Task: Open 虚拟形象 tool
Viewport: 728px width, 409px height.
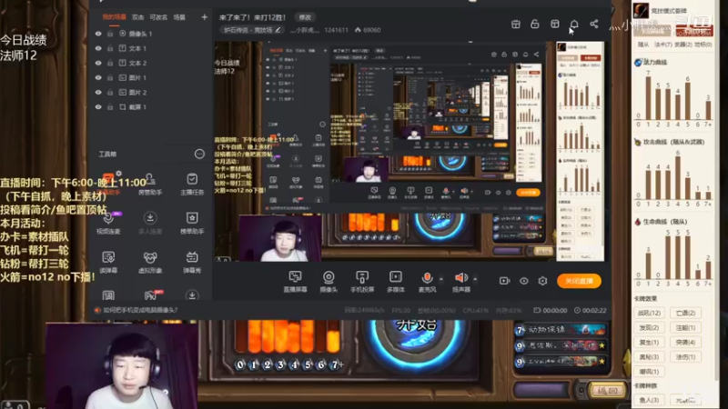Action: (150, 262)
